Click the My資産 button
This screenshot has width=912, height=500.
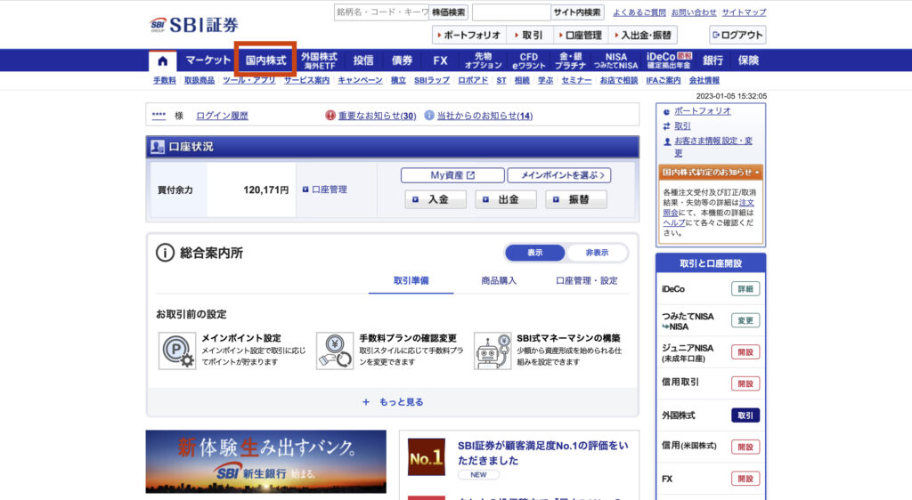[x=452, y=174]
